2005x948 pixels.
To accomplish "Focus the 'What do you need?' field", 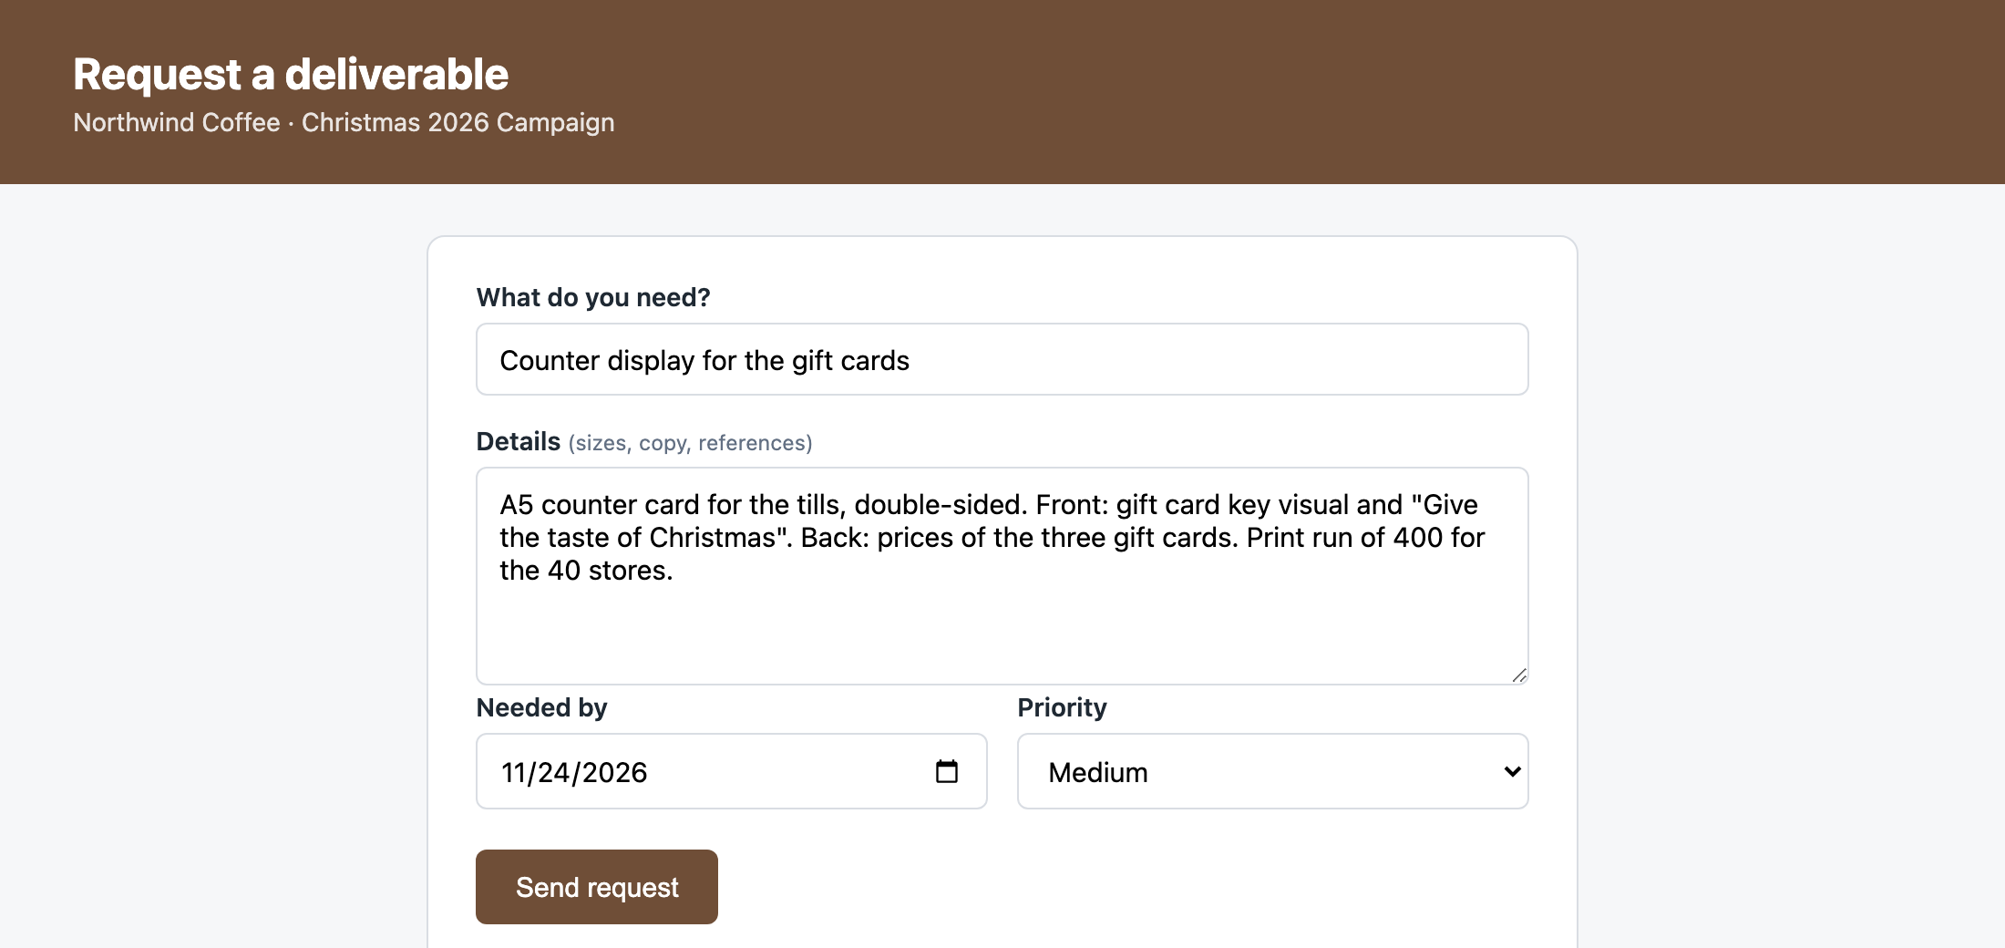I will (1002, 359).
